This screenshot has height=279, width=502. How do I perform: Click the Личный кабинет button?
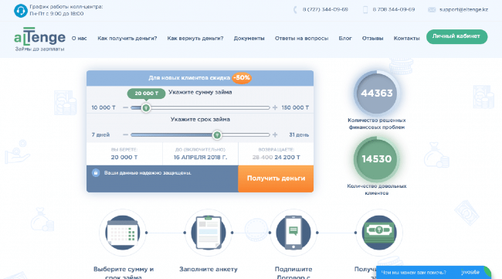point(457,36)
